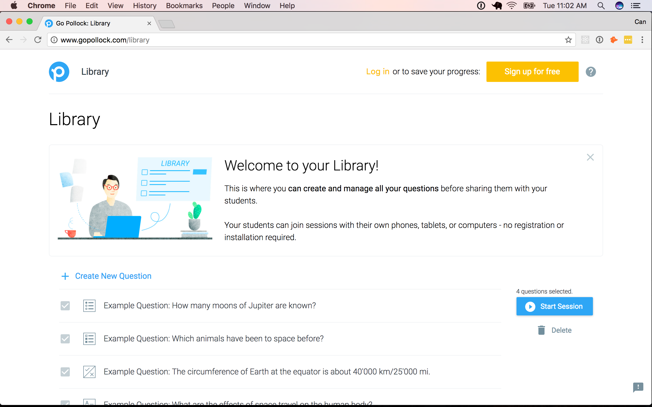Bookmark this page with the star icon
Image resolution: width=652 pixels, height=407 pixels.
[568, 40]
